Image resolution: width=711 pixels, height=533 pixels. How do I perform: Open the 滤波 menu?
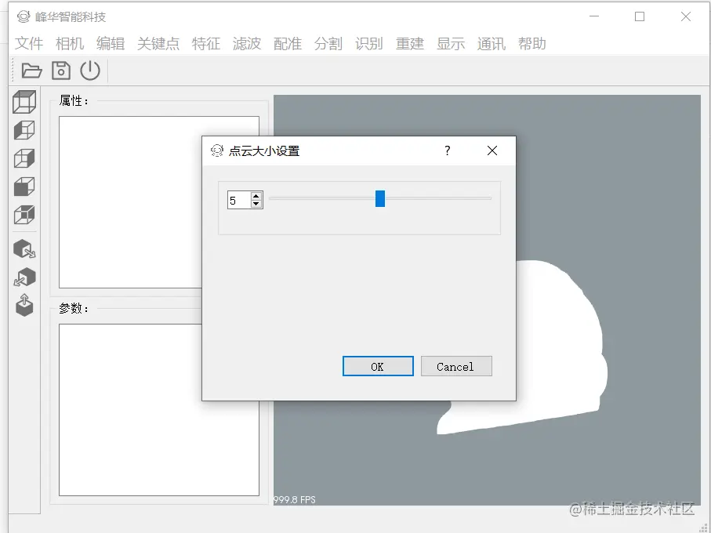point(247,44)
